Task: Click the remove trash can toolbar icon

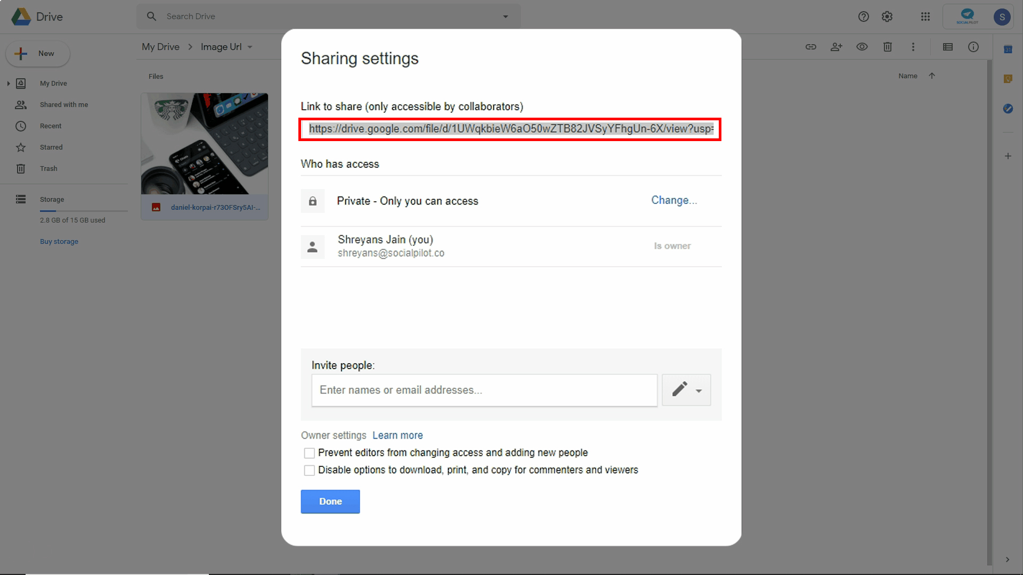Action: (x=887, y=47)
